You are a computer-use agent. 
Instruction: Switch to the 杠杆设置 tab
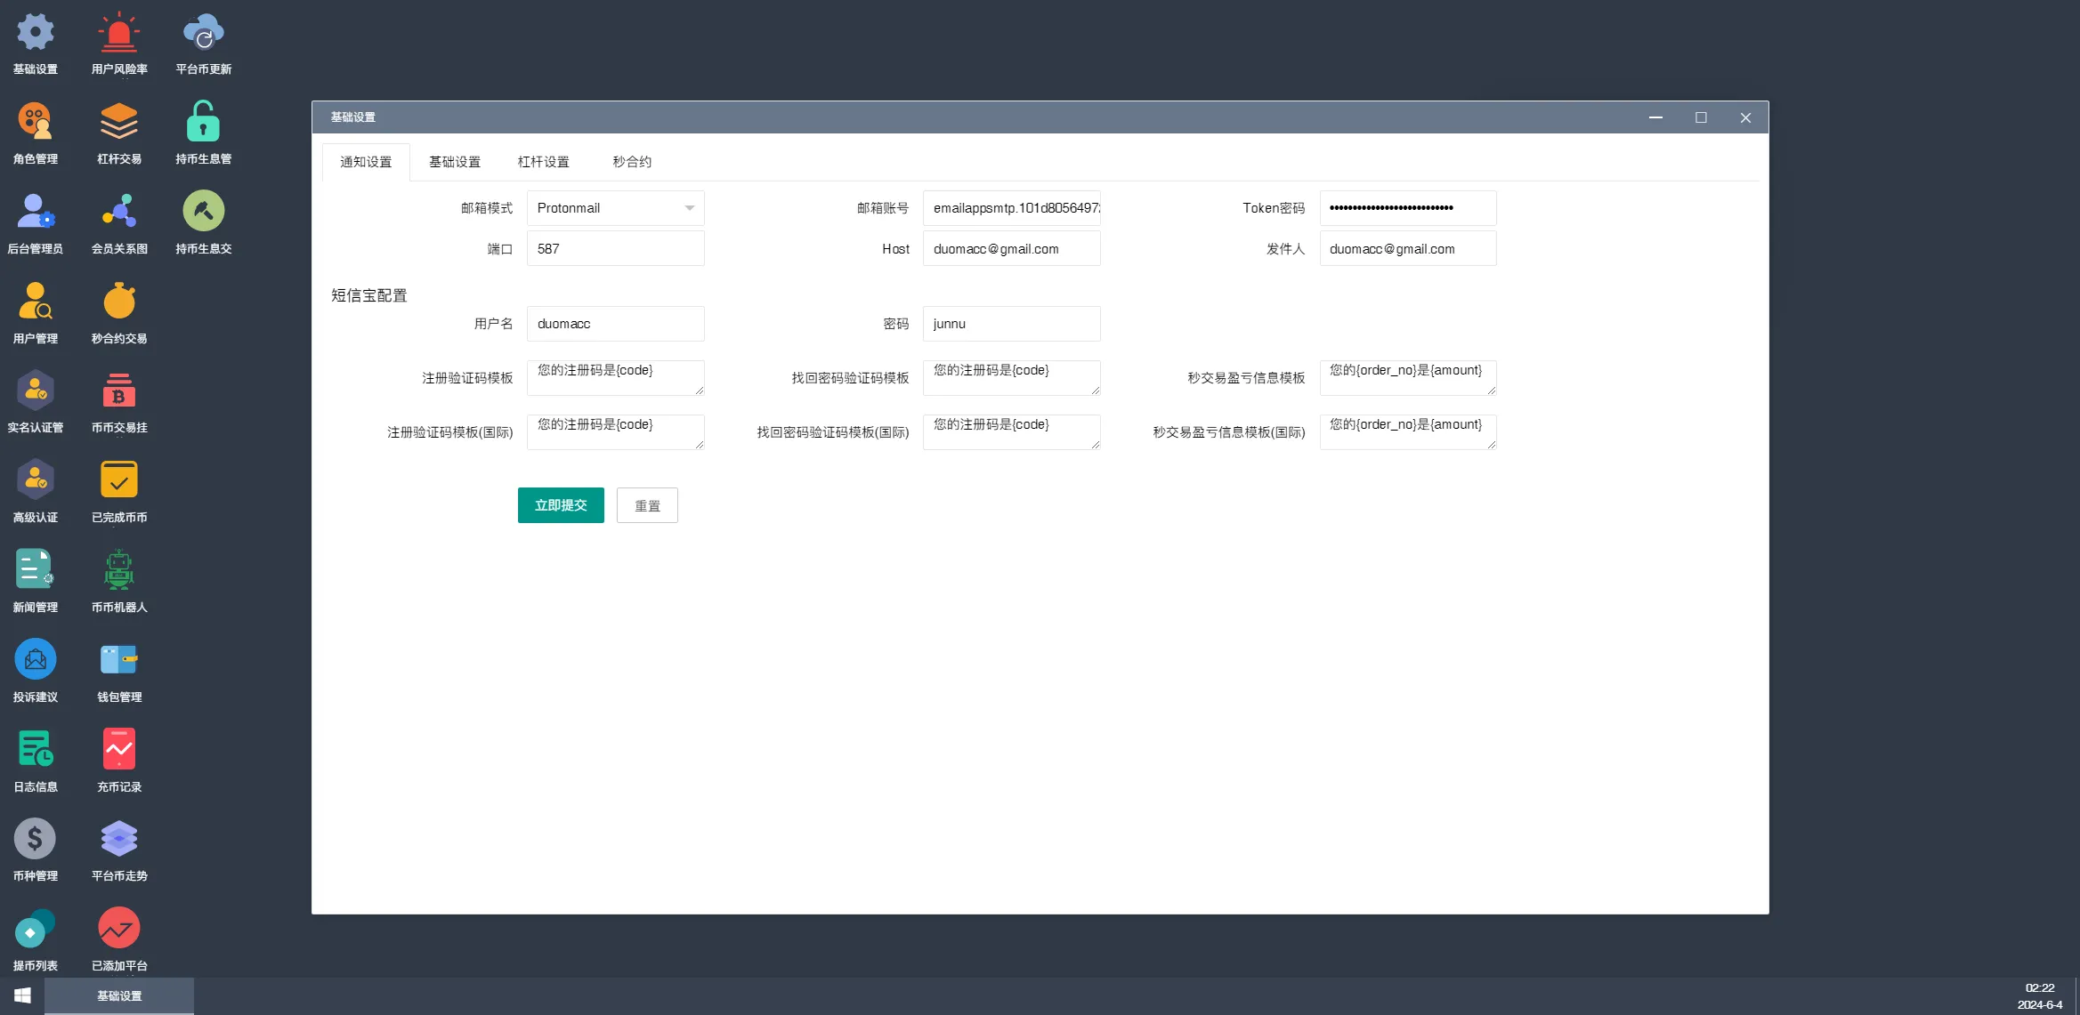(543, 162)
